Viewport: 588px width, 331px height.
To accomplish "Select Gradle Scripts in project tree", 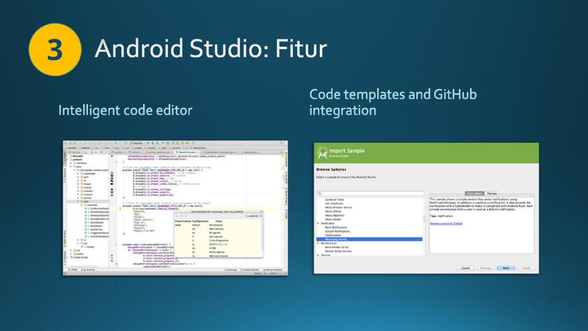I will coord(79,257).
